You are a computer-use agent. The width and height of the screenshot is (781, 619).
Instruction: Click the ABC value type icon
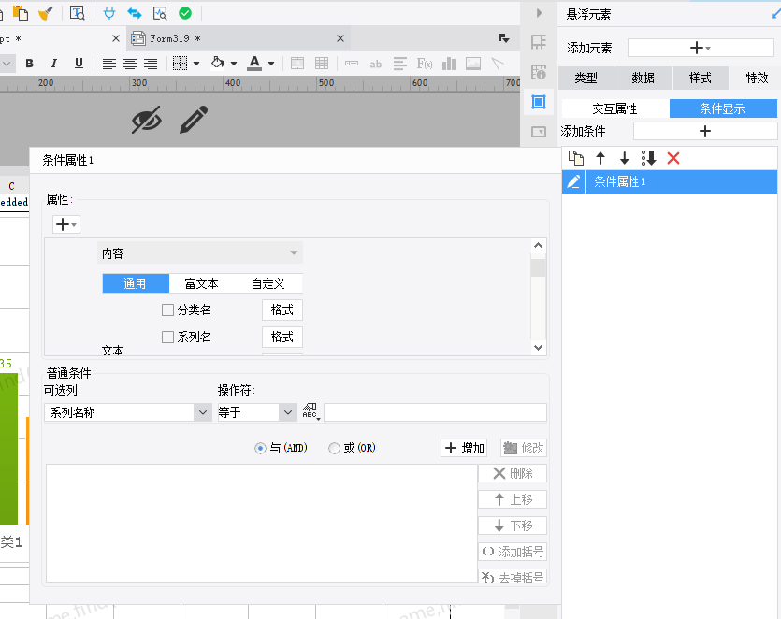point(311,411)
